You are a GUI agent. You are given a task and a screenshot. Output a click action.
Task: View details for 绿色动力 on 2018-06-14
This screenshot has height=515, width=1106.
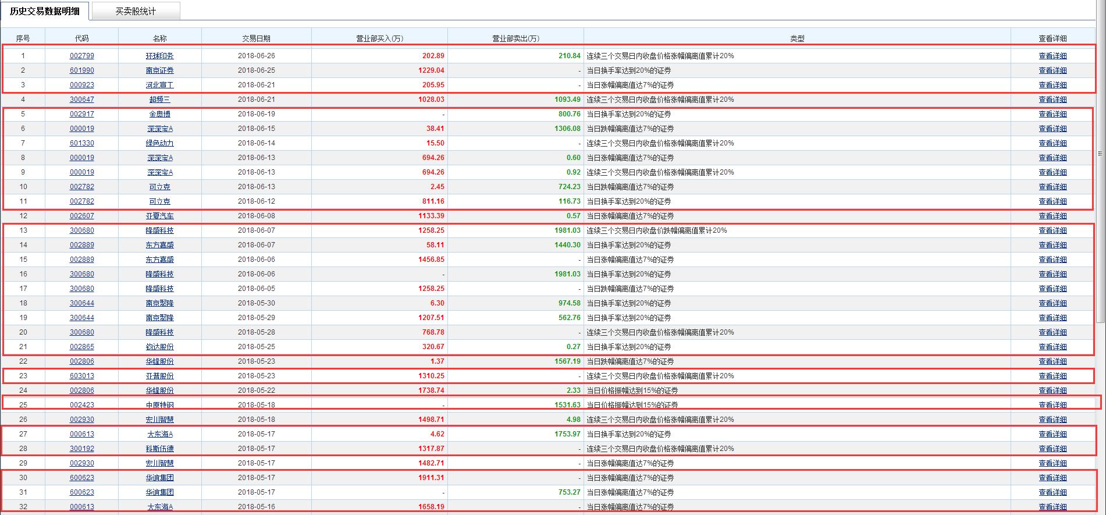click(1052, 143)
